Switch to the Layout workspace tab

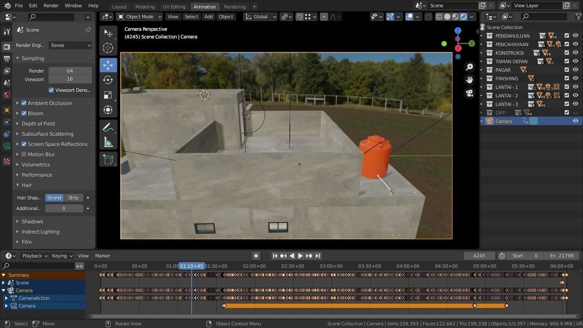120,6
